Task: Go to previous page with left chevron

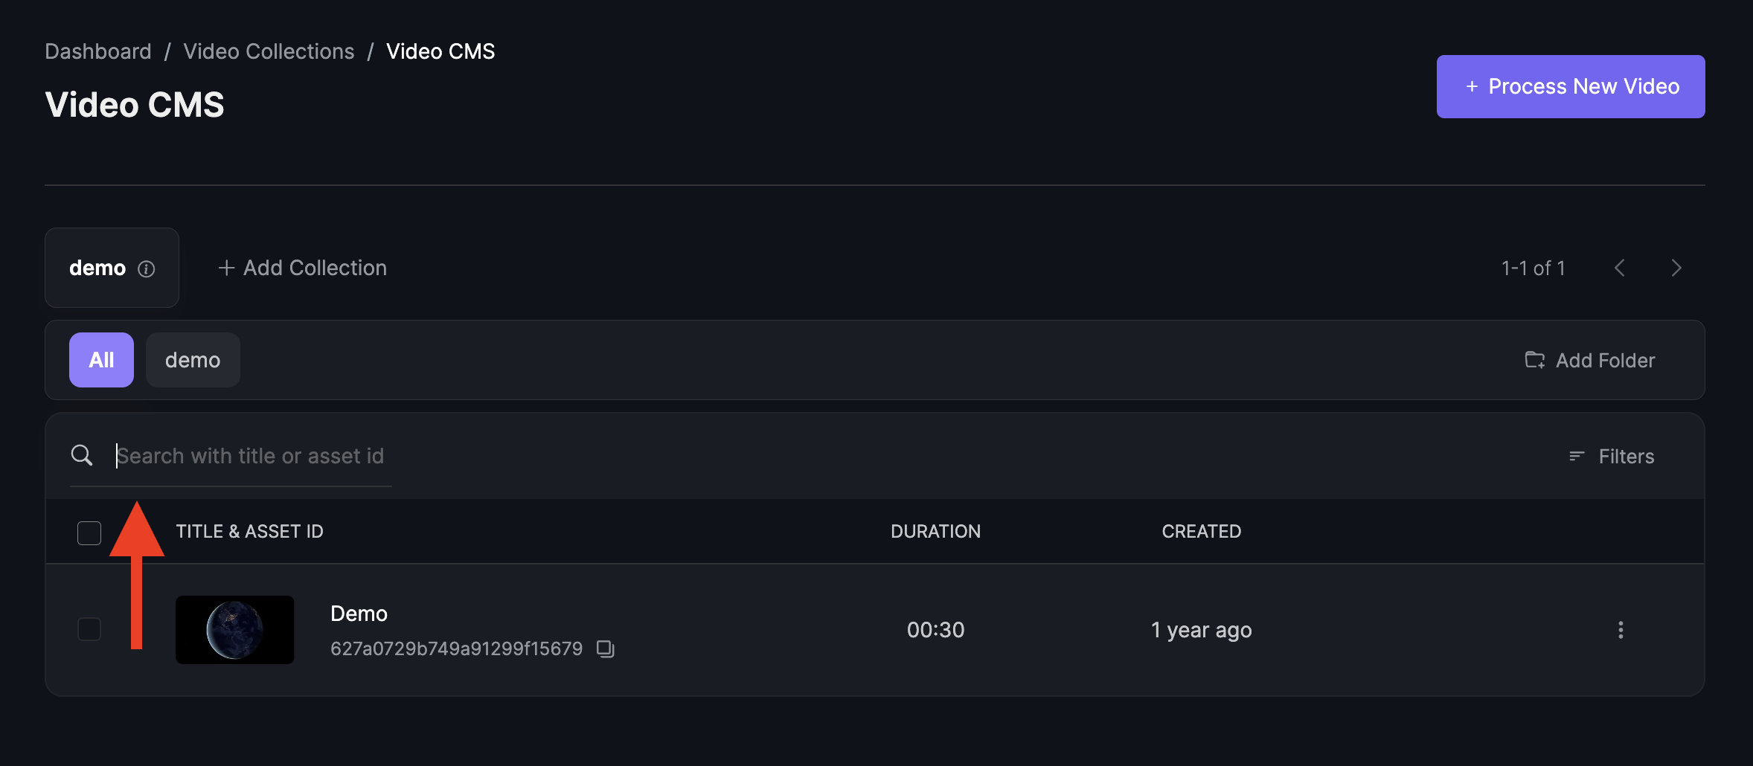Action: pos(1620,268)
